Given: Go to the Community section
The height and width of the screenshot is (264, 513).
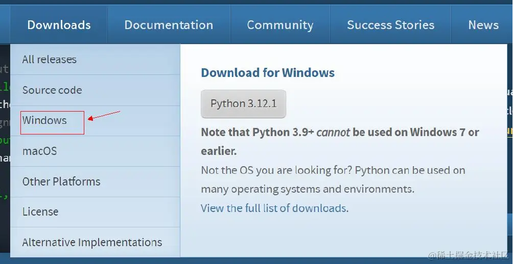Looking at the screenshot, I should coord(280,25).
